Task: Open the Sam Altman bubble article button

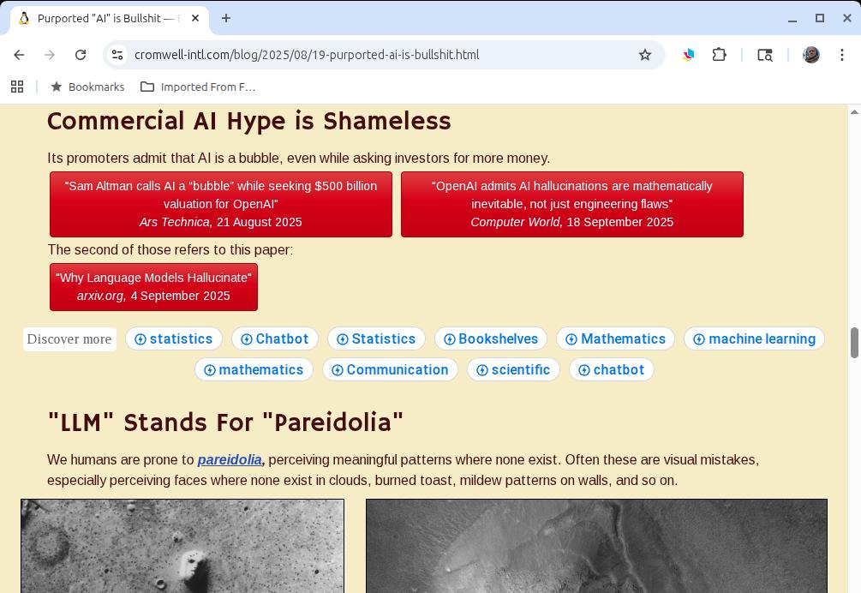Action: pos(221,204)
